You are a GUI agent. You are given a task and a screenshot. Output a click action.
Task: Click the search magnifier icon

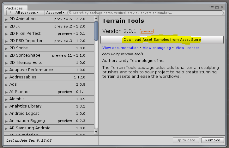[x=70, y=13]
